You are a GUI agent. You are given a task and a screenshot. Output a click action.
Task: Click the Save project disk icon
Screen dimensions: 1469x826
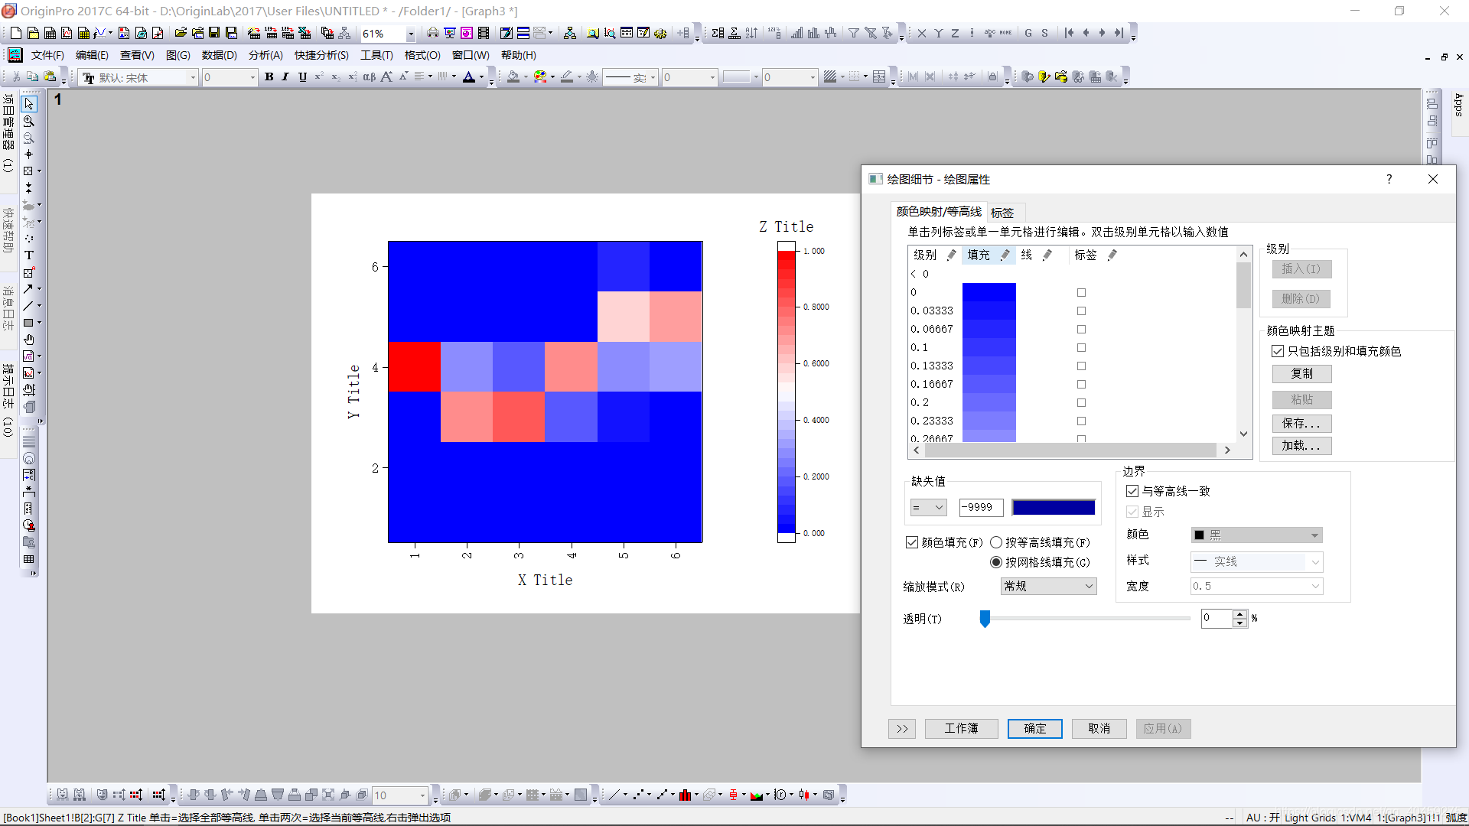pos(214,33)
